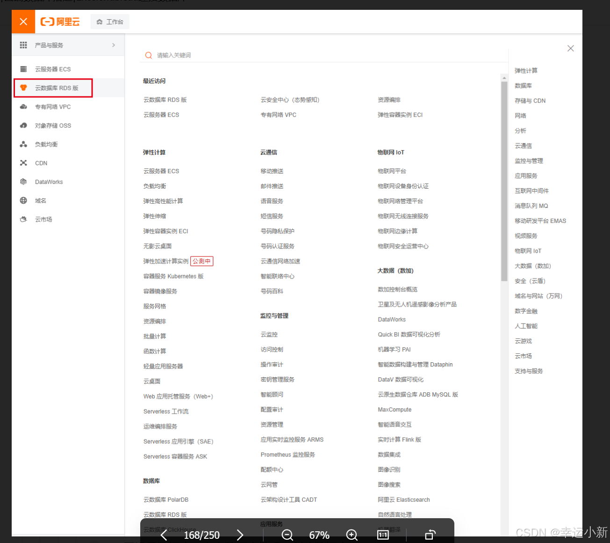610x543 pixels.
Task: Open MaxCompute link
Action: click(395, 410)
